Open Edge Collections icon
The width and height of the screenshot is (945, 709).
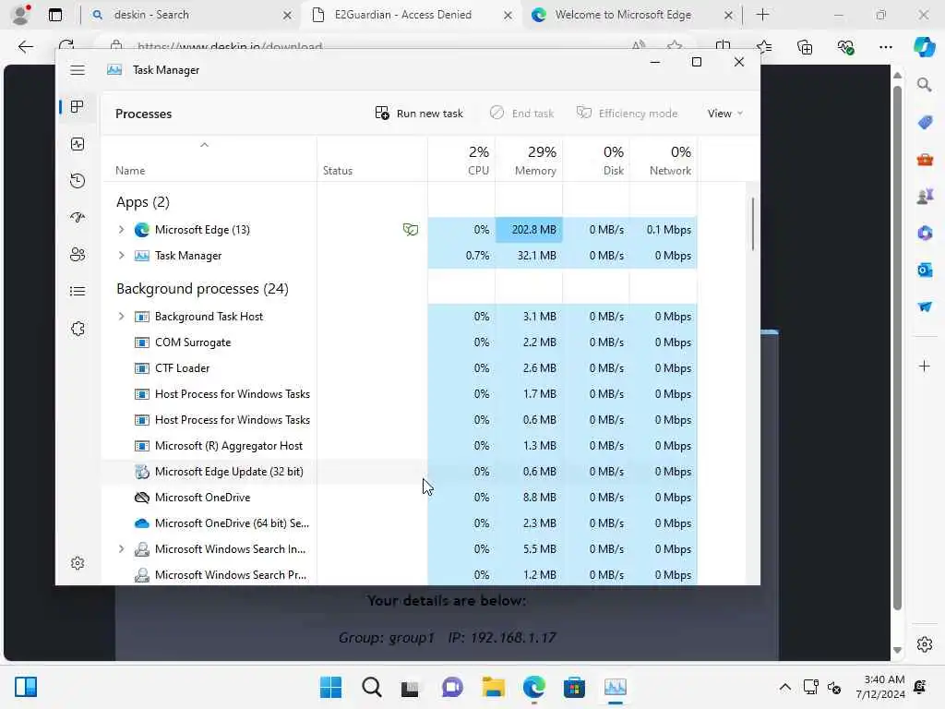coord(805,46)
